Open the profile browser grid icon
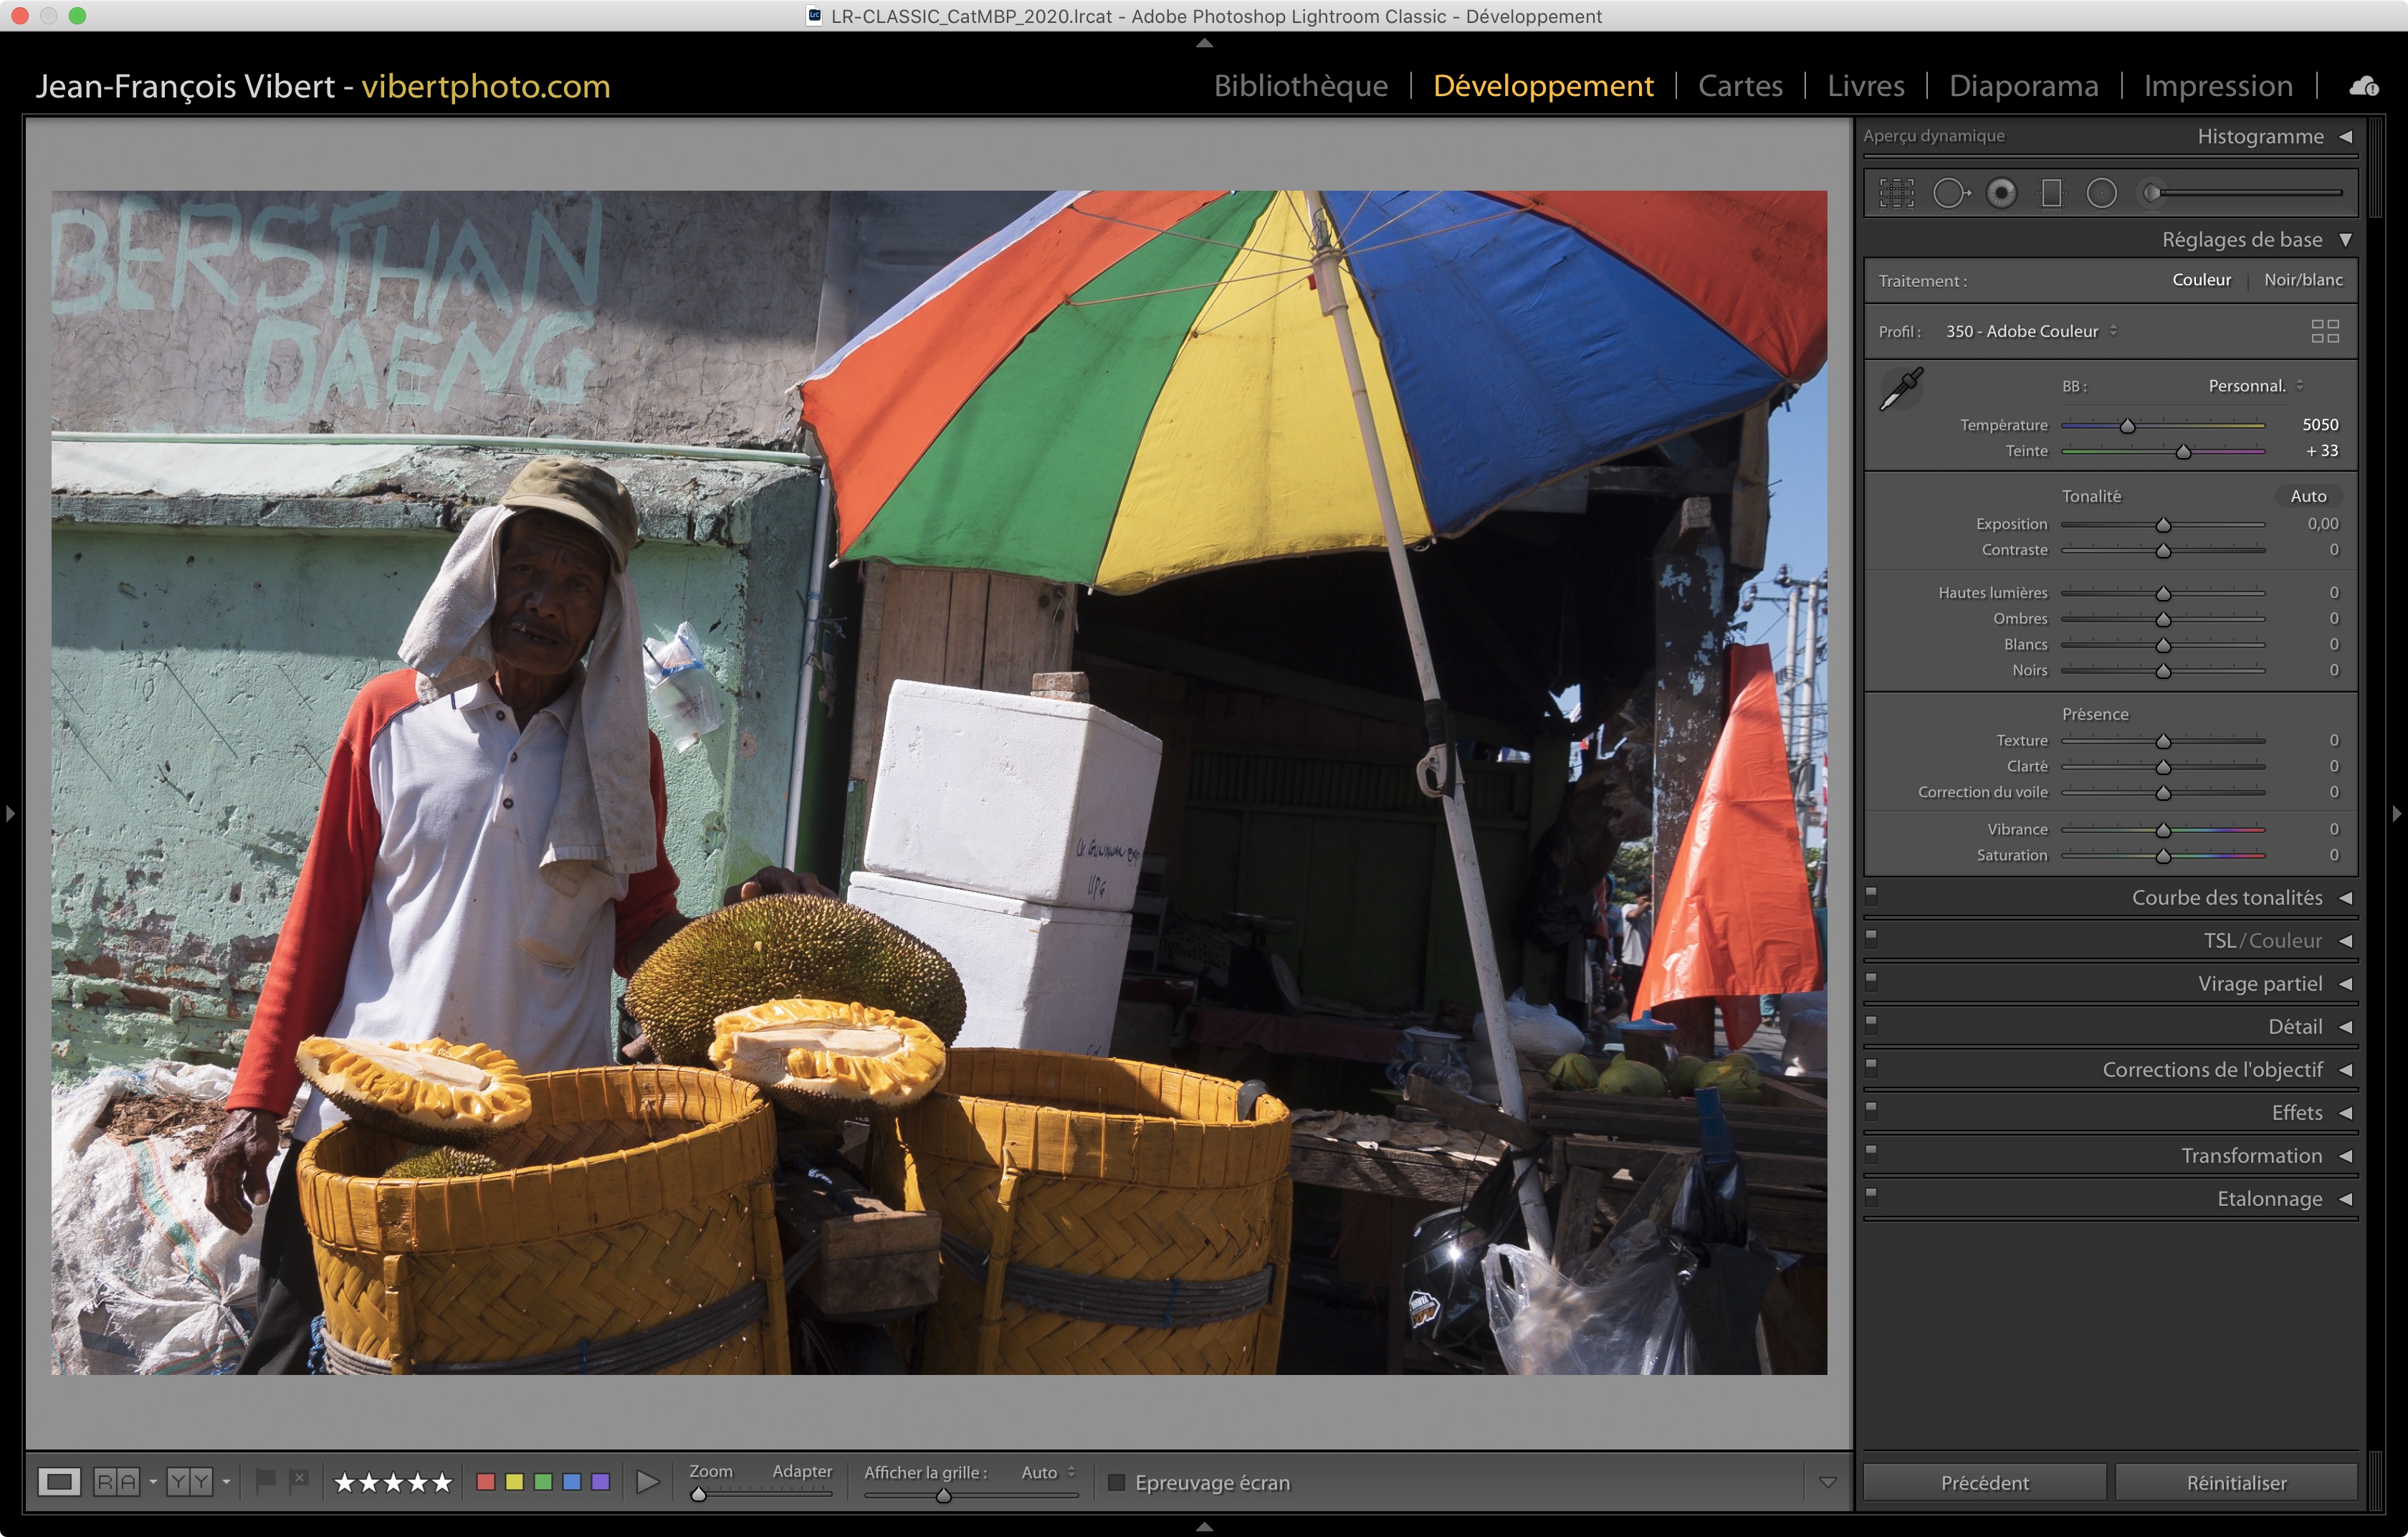 click(x=2325, y=331)
